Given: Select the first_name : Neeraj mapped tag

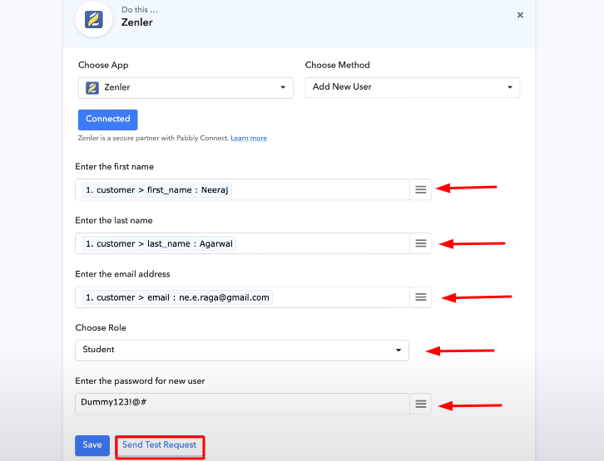Looking at the screenshot, I should (156, 190).
